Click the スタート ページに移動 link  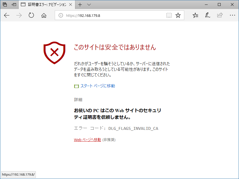(x=98, y=86)
